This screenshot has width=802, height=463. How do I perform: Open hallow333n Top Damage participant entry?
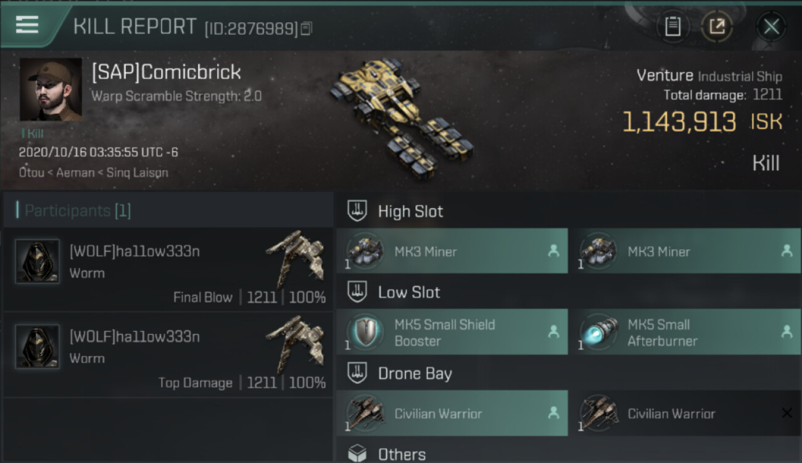coord(168,354)
